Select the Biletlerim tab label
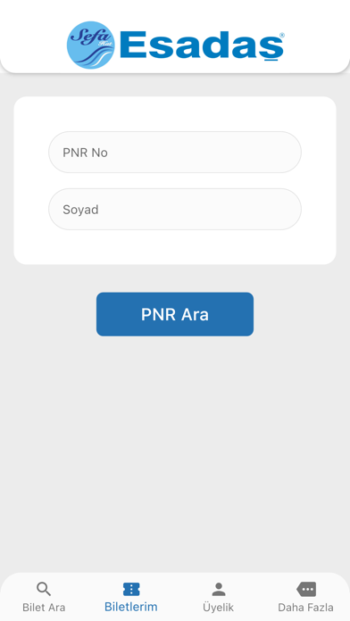Viewport: 350px width, 621px height. (x=131, y=607)
